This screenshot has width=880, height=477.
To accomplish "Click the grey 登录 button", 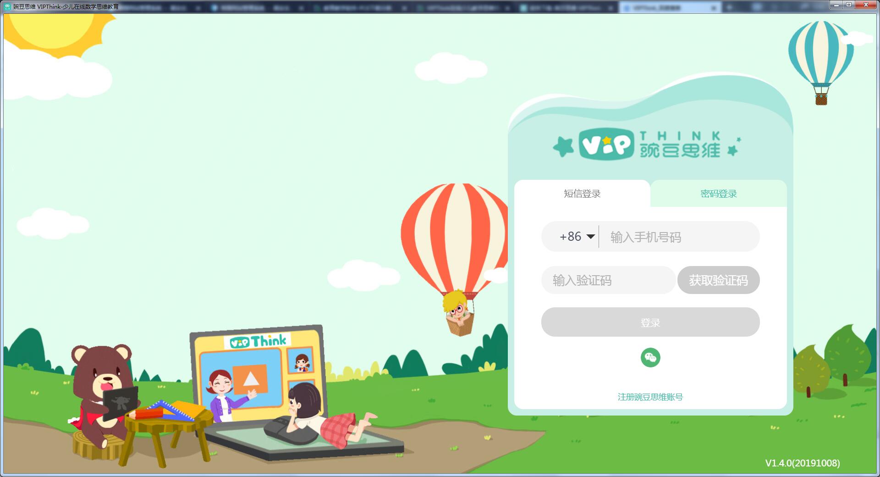I will click(x=650, y=322).
